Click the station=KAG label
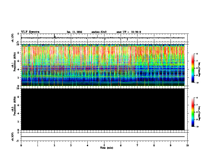This screenshot has width=211, height=163. pos(99,32)
